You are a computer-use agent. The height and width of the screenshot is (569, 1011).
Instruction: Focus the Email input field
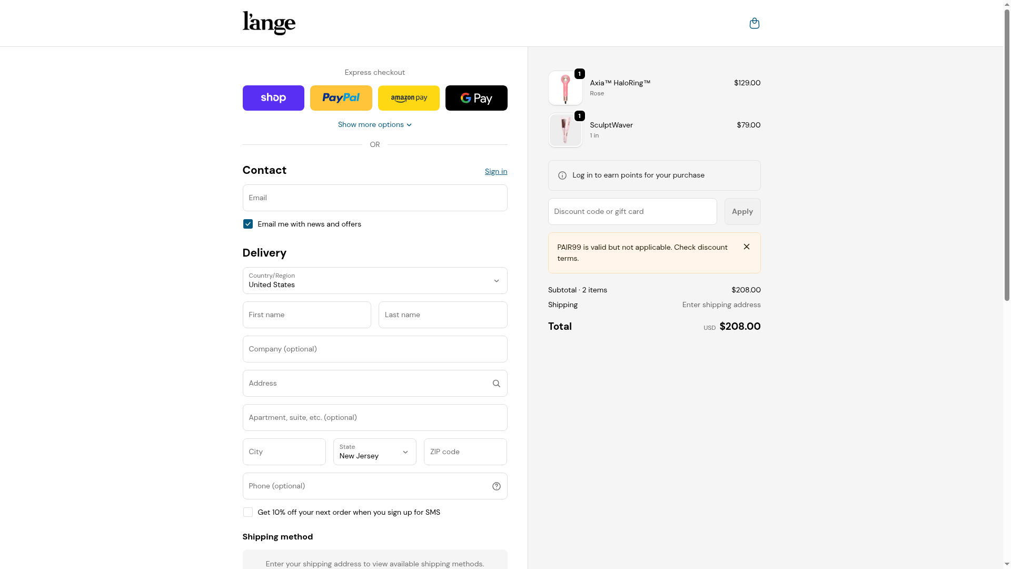[374, 198]
